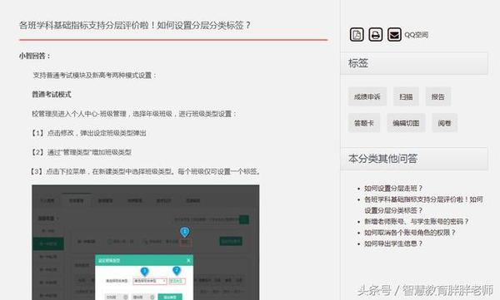
Task: Click the embedded class-type settings screenshot
Action: click(x=145, y=242)
